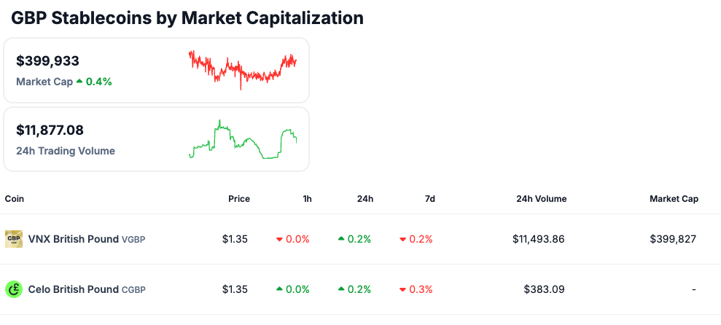Sort table by Price column
721x325 pixels.
[x=238, y=199]
